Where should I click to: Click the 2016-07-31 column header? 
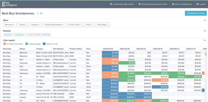(x=193, y=49)
